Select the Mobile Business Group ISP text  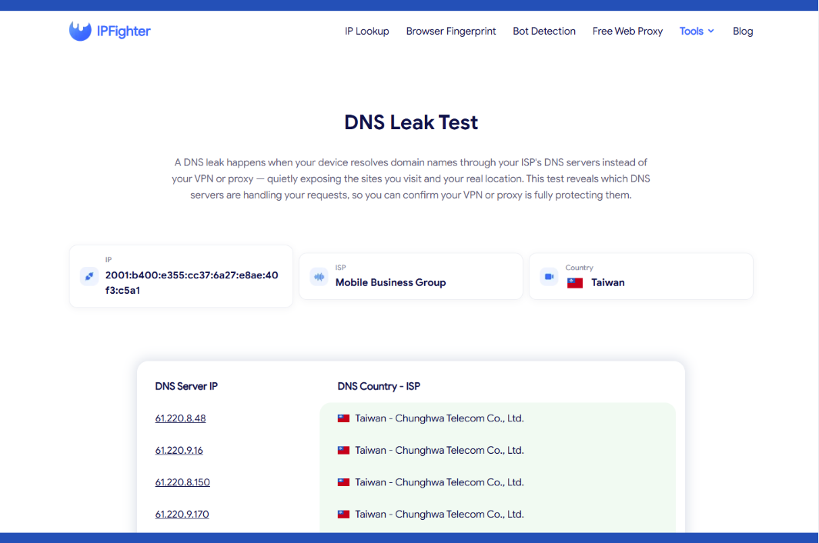(390, 282)
